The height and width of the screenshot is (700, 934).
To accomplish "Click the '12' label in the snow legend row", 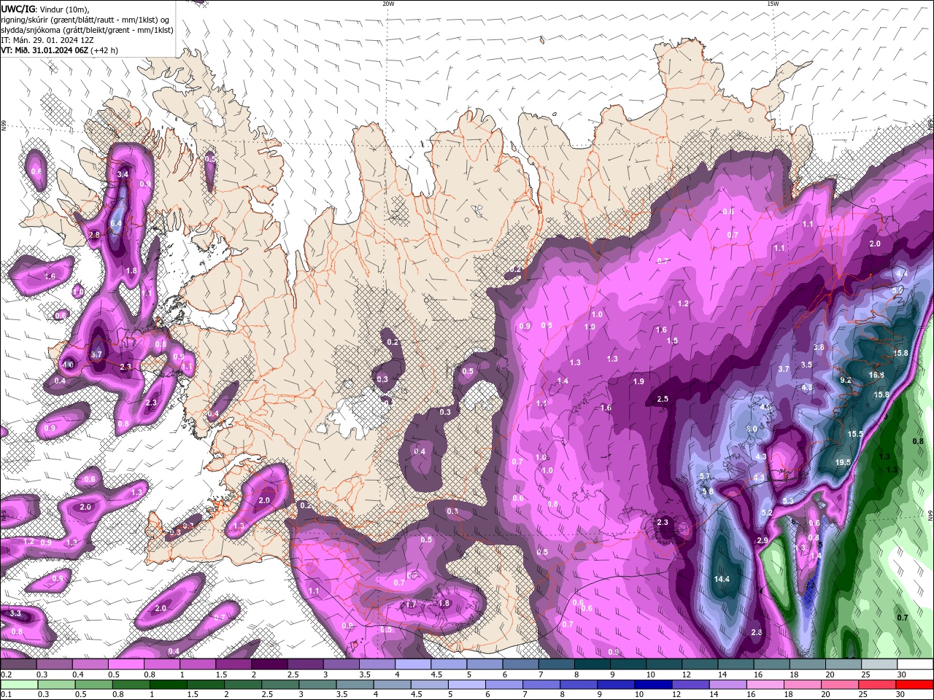I will (687, 674).
